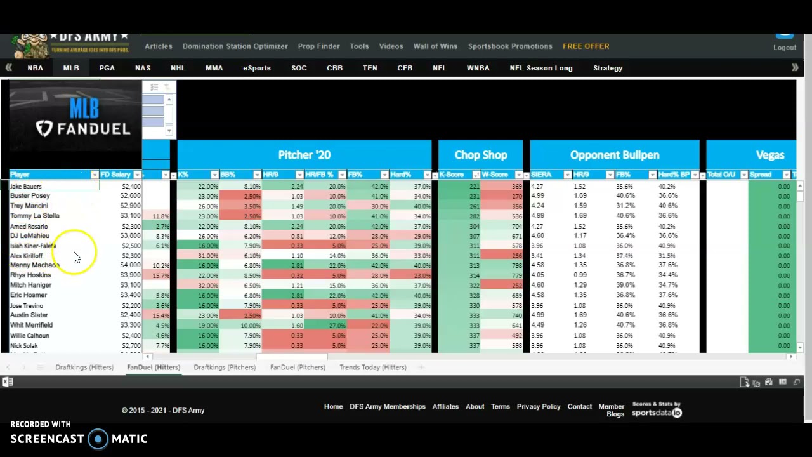Open DFS Army Memberships footer link
Screen dimensions: 812x457
[x=388, y=407]
